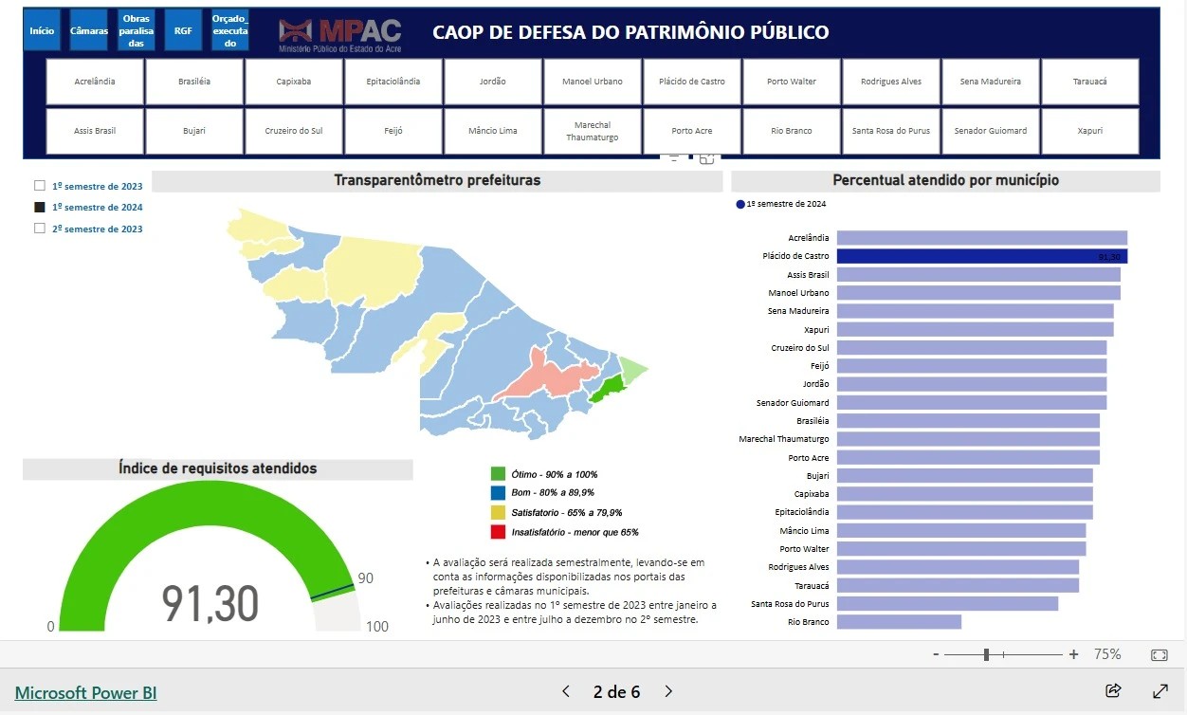Select the Rio Branco municipality button
The height and width of the screenshot is (715, 1187).
791,131
